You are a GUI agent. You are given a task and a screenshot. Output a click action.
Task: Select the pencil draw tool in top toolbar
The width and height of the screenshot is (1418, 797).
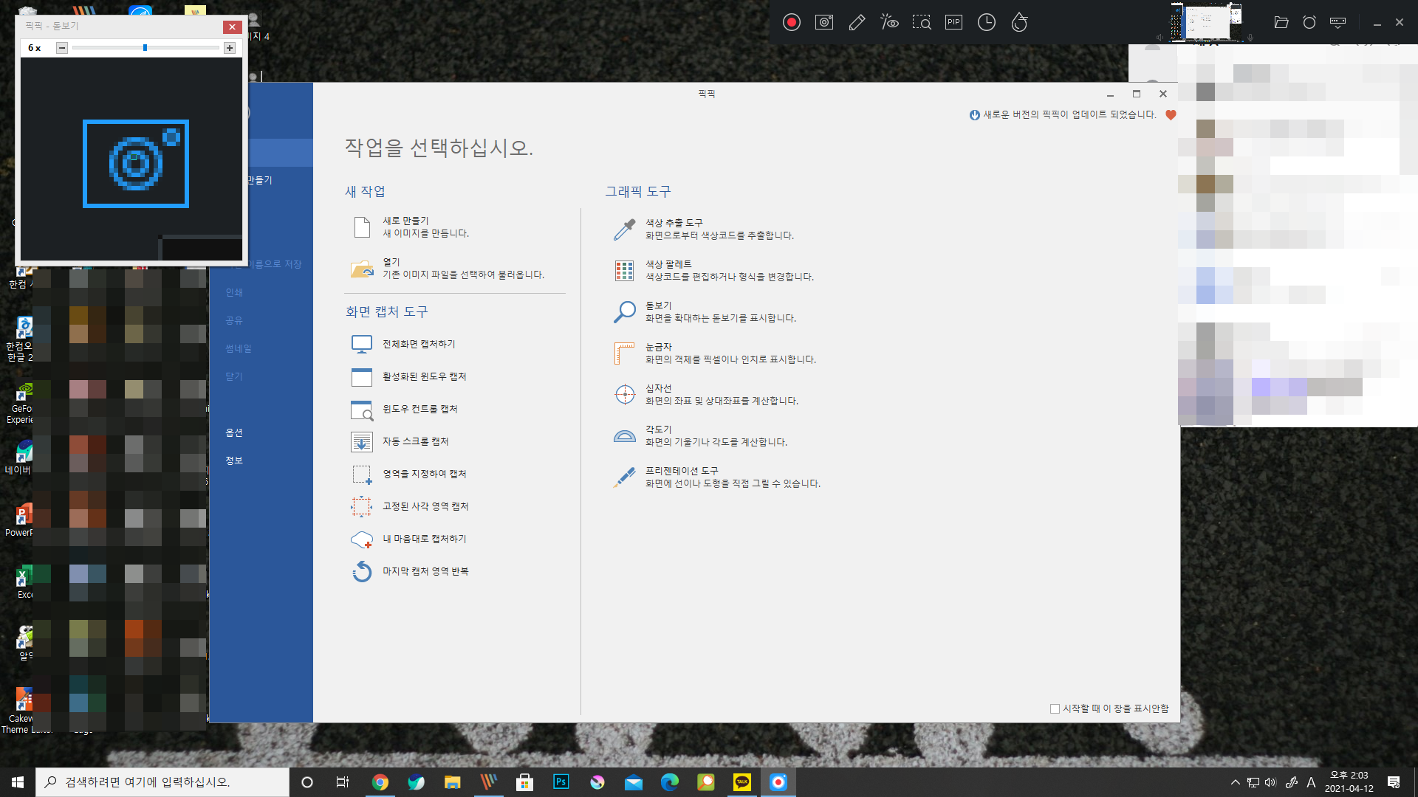click(x=857, y=22)
